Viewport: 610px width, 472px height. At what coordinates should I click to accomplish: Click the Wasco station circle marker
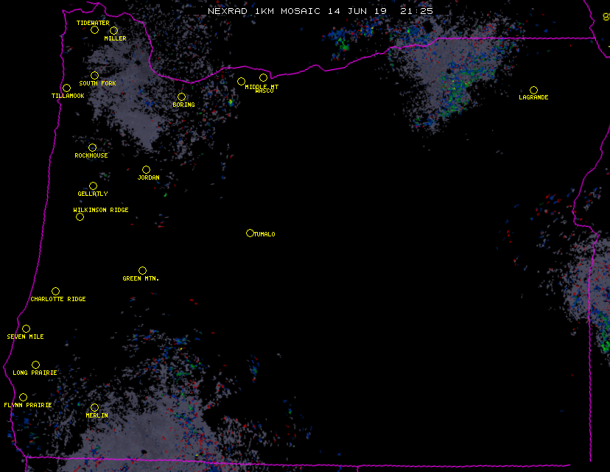pos(263,77)
